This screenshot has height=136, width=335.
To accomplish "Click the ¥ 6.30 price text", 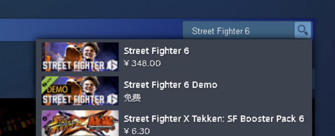I will pos(137,131).
